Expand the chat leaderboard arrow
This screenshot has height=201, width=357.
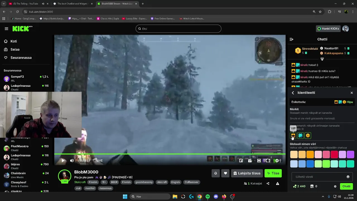(322, 59)
